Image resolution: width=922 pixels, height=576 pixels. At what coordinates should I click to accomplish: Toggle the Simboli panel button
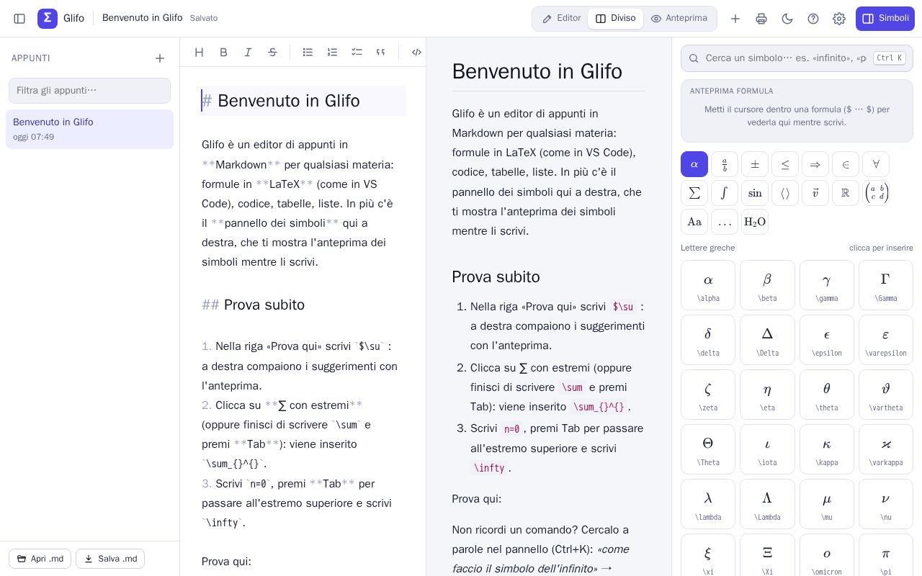coord(885,19)
